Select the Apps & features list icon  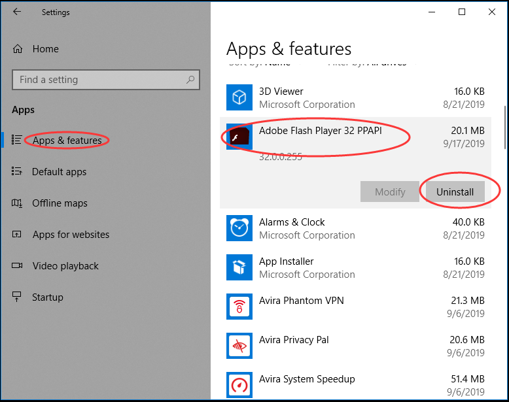tap(16, 140)
